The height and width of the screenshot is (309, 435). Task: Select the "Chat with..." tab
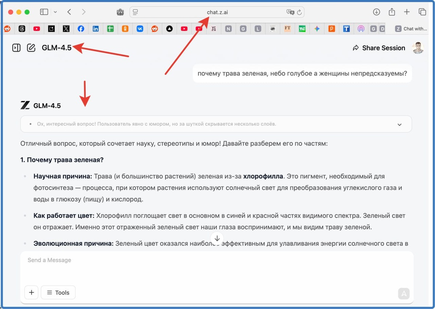[x=411, y=29]
